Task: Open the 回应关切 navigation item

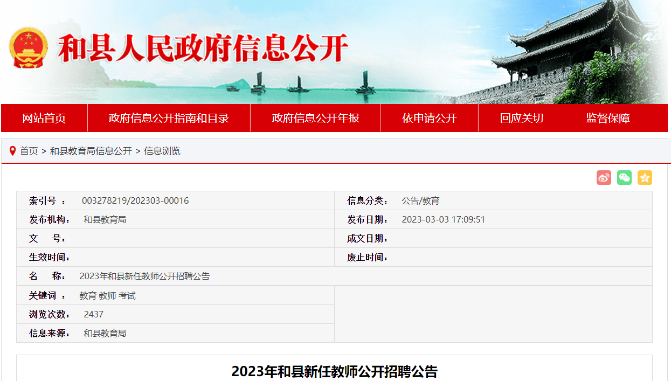Action: click(521, 118)
